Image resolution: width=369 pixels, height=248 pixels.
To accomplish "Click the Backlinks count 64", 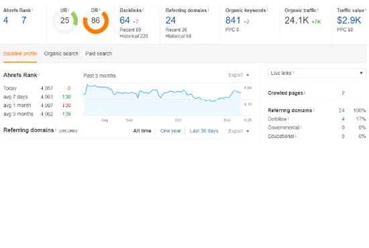I will 125,21.
